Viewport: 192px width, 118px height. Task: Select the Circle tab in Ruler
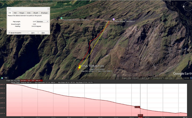pos(29,13)
